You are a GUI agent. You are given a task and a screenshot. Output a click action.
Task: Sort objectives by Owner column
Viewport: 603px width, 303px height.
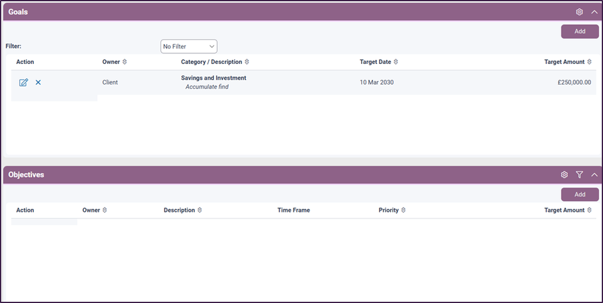pyautogui.click(x=104, y=211)
